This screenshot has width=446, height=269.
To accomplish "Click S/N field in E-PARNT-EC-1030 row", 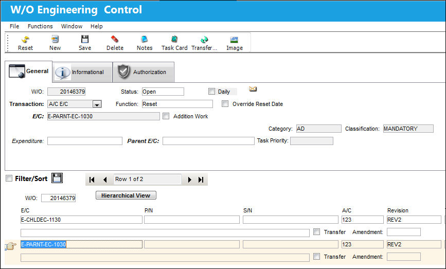I will click(x=291, y=244).
